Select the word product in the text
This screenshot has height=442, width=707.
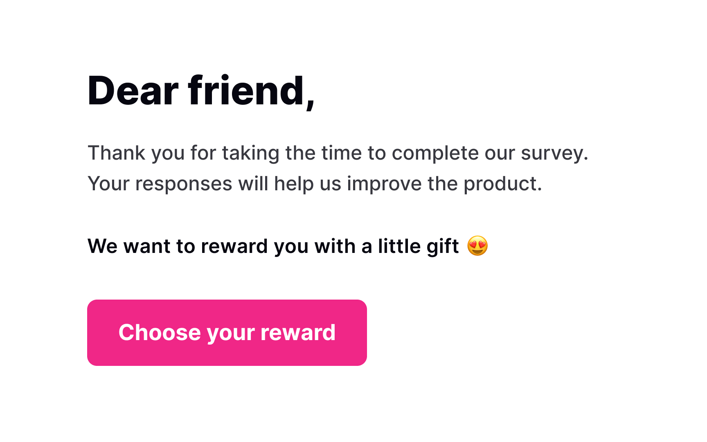[503, 184]
